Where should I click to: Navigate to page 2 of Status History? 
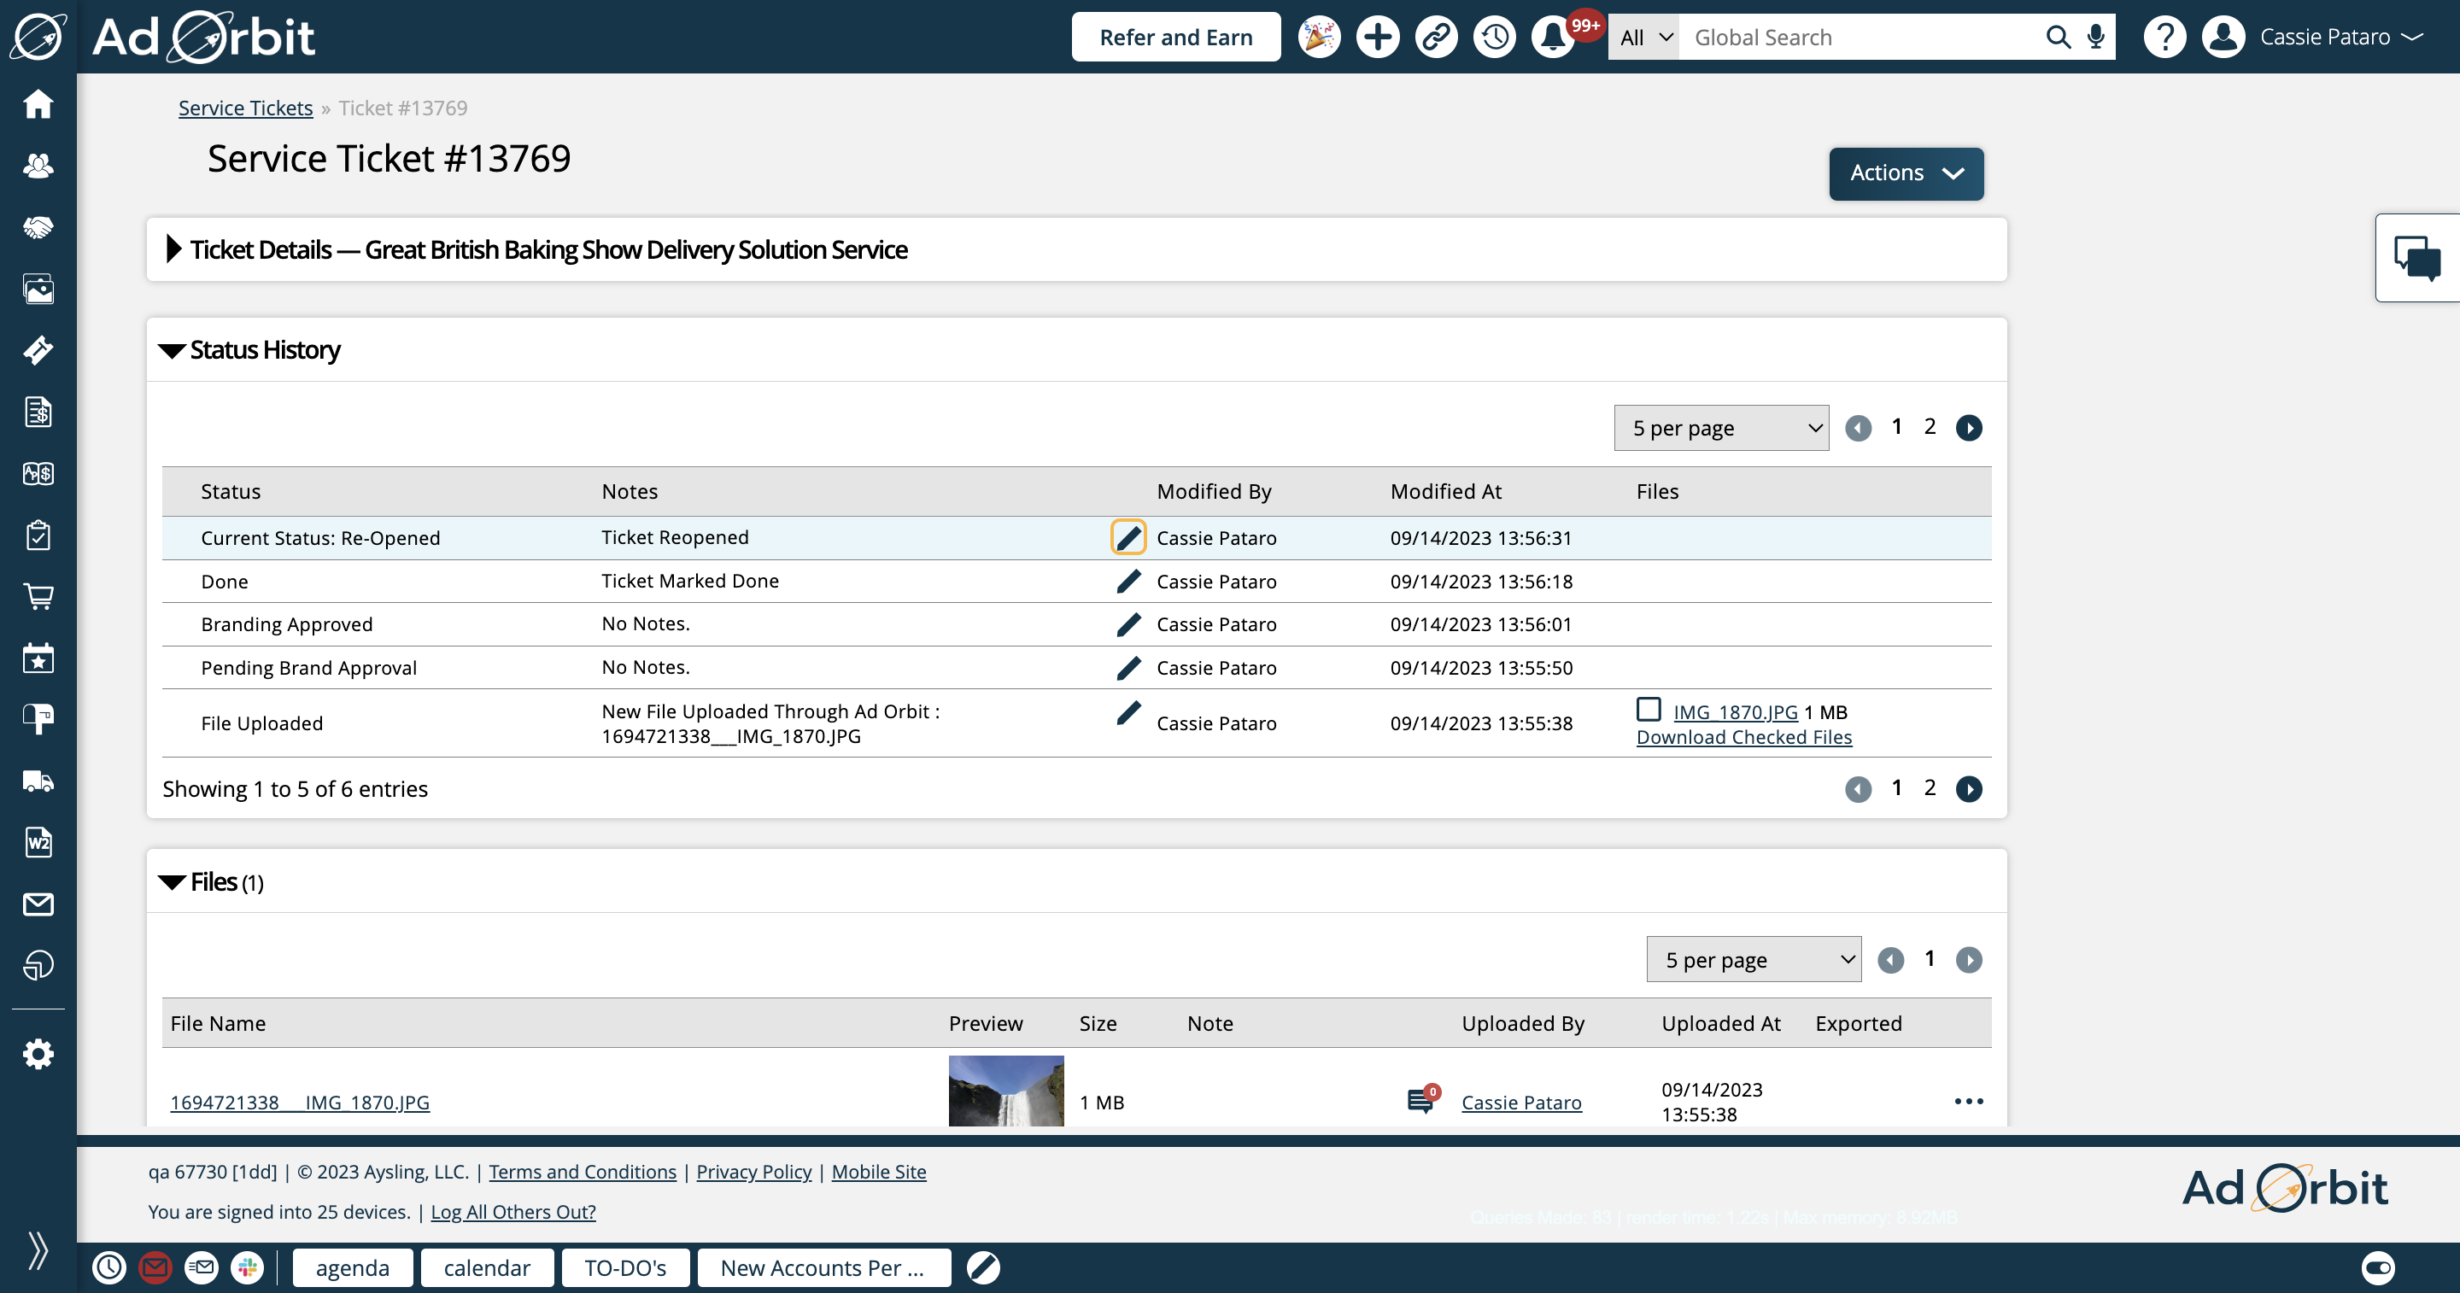tap(1930, 426)
